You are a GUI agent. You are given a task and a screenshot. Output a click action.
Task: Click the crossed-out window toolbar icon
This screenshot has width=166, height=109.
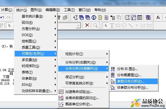tap(148, 18)
